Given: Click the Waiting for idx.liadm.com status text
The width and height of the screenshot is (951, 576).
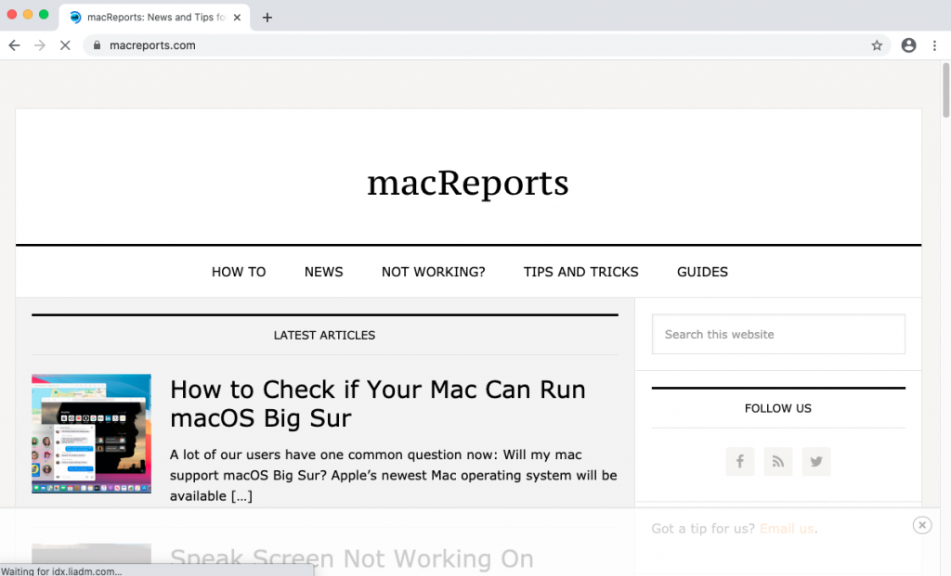Looking at the screenshot, I should click(61, 571).
